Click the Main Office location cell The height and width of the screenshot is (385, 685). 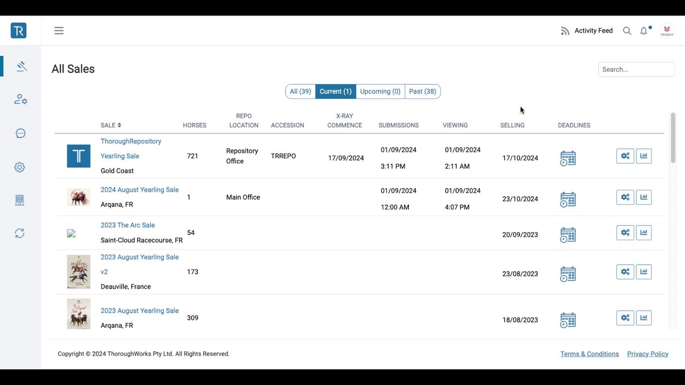pyautogui.click(x=243, y=197)
